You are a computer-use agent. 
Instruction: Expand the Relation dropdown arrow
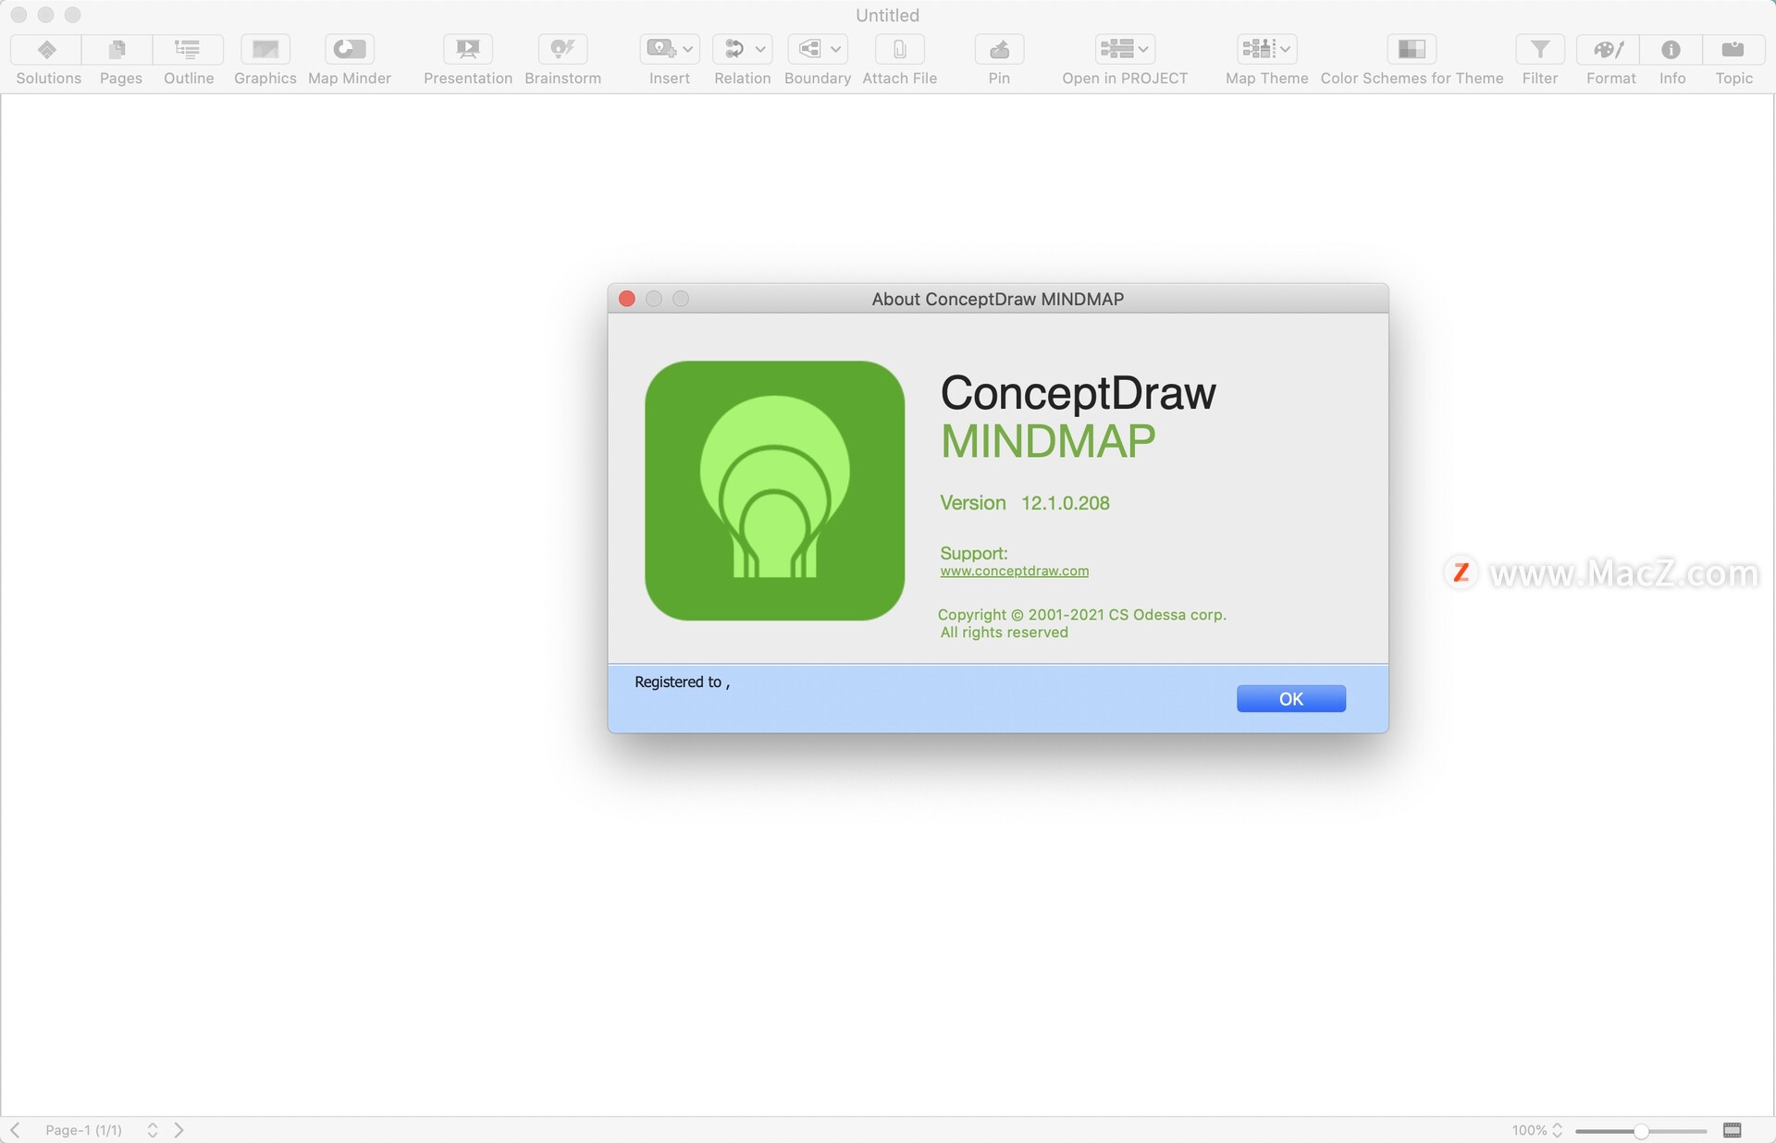click(x=760, y=49)
